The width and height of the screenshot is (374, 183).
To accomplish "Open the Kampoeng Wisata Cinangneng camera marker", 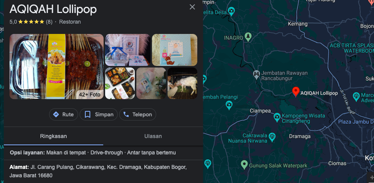I will click(277, 117).
